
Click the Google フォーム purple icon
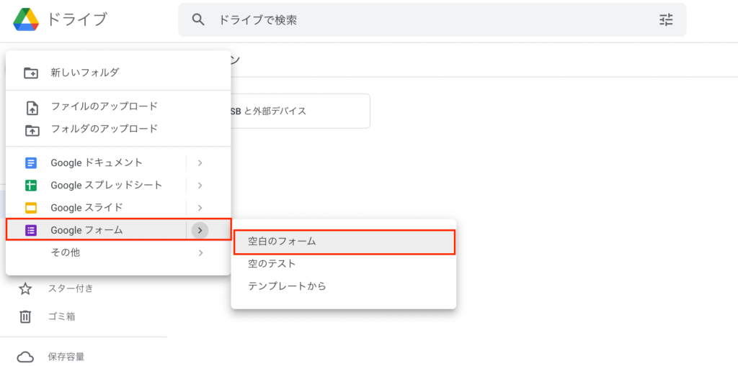click(x=30, y=230)
